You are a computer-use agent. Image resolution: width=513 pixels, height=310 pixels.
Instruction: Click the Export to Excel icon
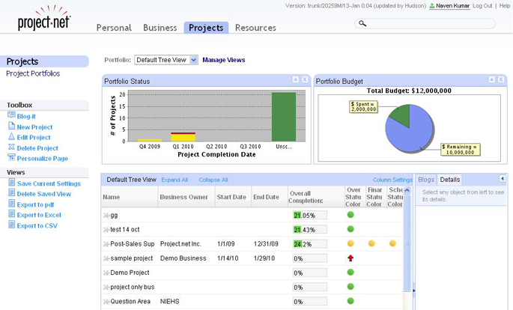(x=11, y=214)
